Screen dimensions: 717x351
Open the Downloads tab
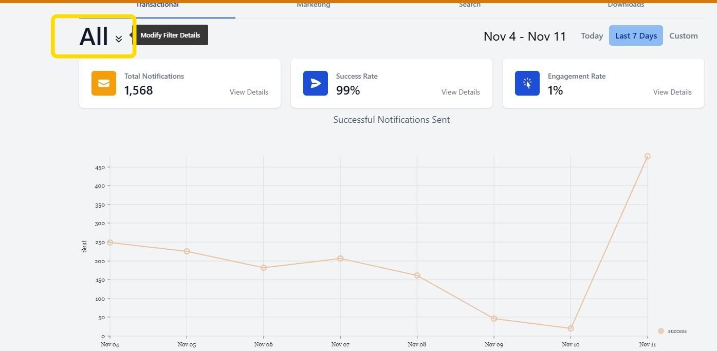(626, 5)
